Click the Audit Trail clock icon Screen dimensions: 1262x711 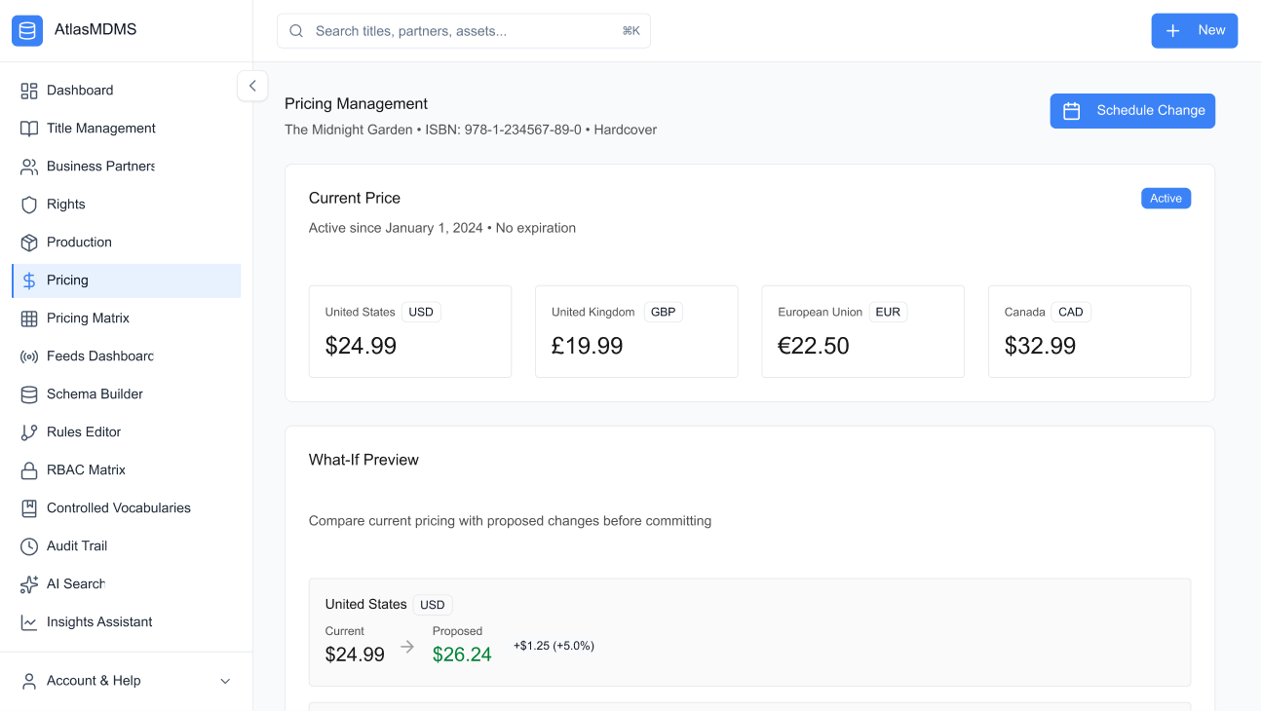(x=29, y=546)
